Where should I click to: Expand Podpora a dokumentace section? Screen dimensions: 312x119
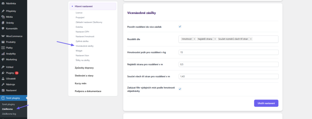88,91
